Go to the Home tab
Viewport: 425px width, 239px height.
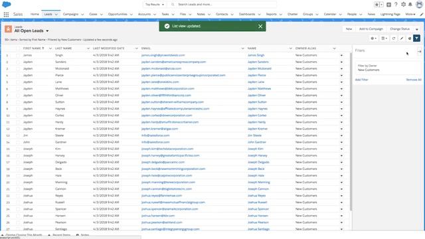pyautogui.click(x=35, y=14)
